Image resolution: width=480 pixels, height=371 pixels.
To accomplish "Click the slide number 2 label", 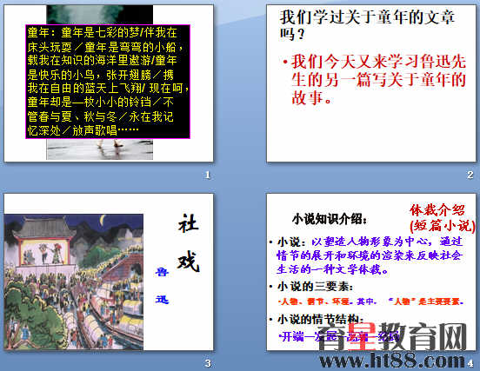I will point(470,175).
